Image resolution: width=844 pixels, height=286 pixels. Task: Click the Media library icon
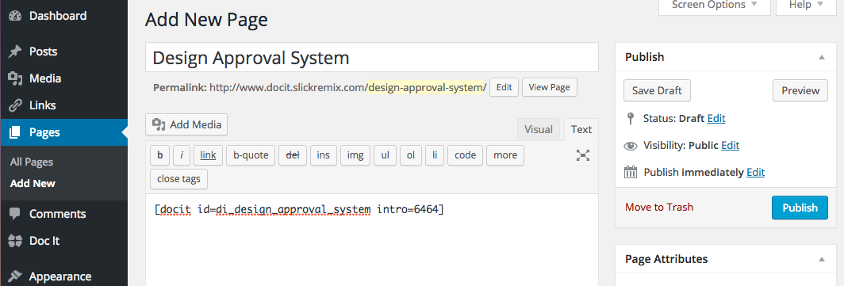[15, 78]
